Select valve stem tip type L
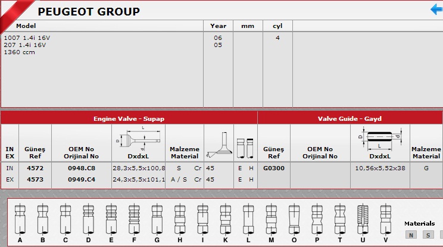Image resolution: width=443 pixels, height=247 pixels. point(248,220)
